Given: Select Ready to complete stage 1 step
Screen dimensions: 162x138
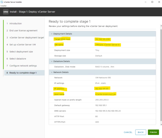Looking at the screenshot, I should point(24,73).
